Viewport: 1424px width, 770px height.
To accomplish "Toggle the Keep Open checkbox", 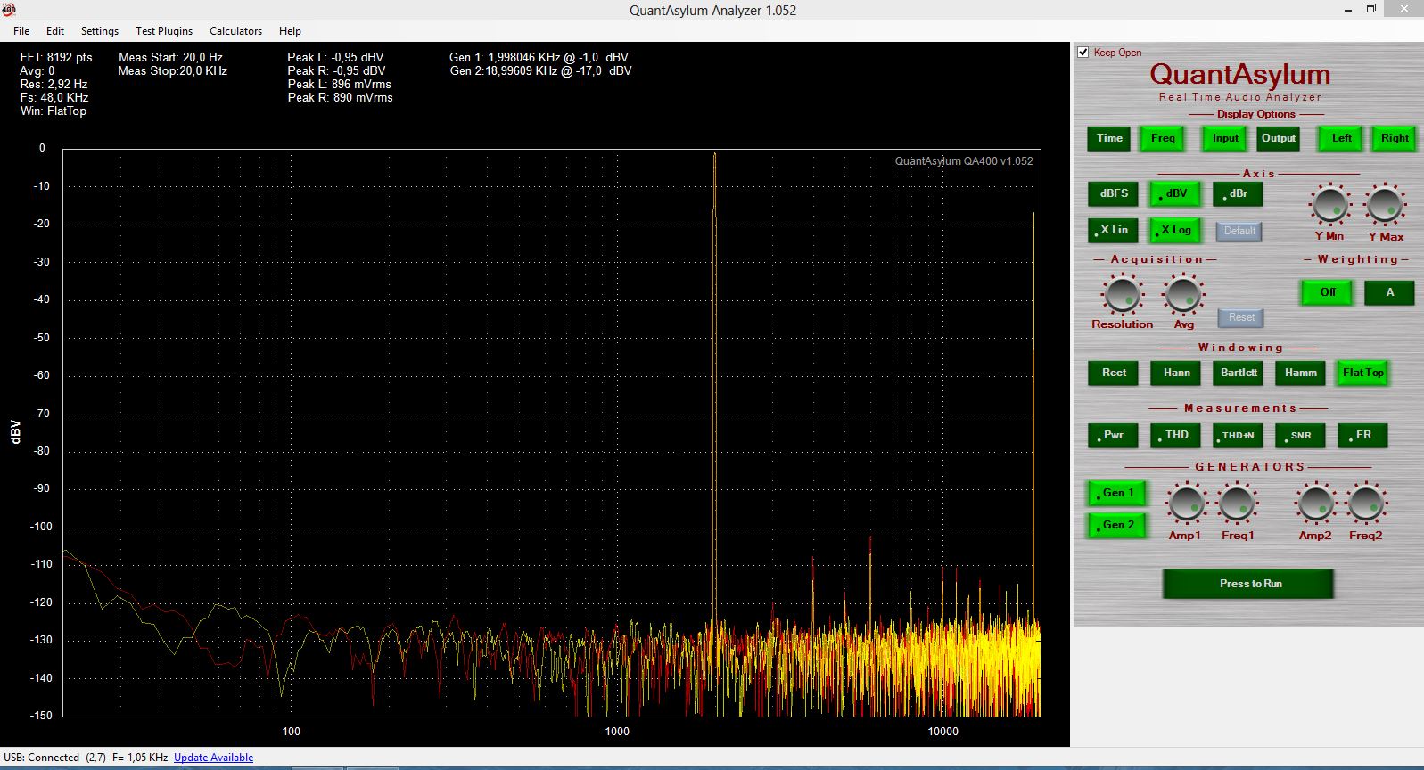I will (1083, 53).
